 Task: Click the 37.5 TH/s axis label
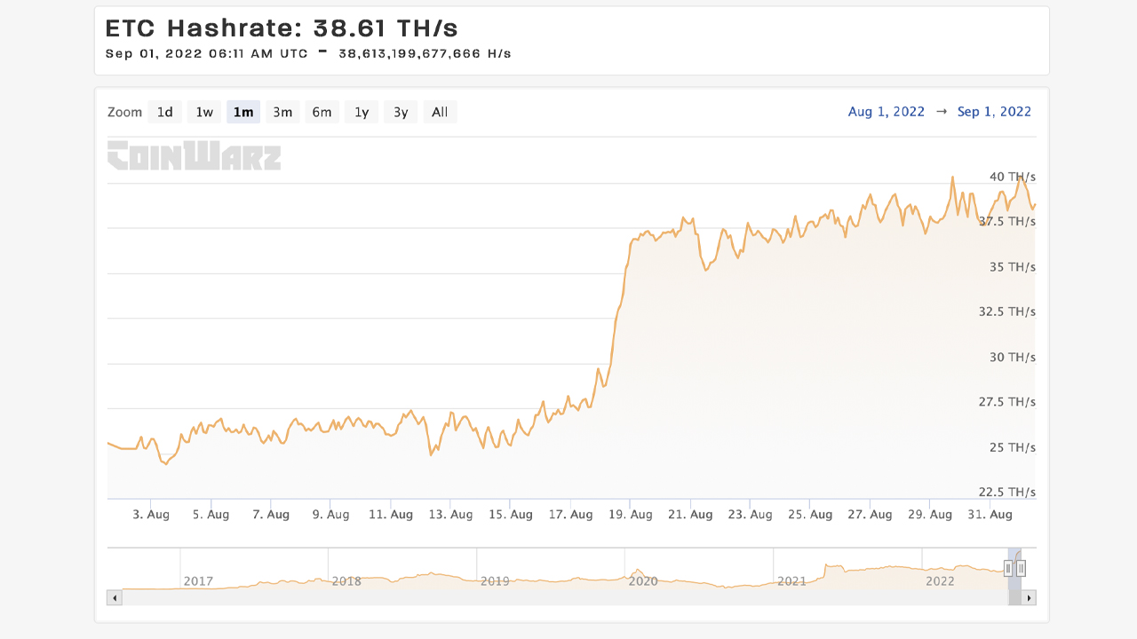tap(1006, 222)
